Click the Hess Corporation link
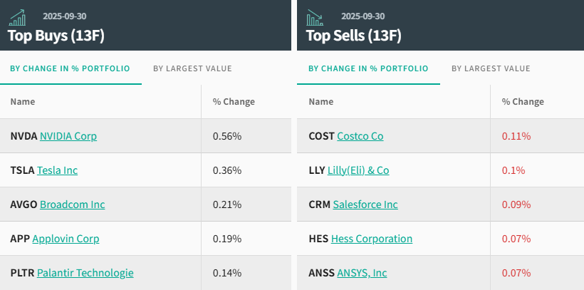This screenshot has height=290, width=584. tap(372, 239)
